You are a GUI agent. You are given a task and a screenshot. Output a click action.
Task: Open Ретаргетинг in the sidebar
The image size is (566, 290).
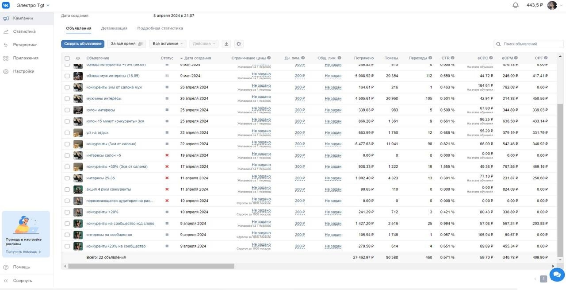(25, 45)
